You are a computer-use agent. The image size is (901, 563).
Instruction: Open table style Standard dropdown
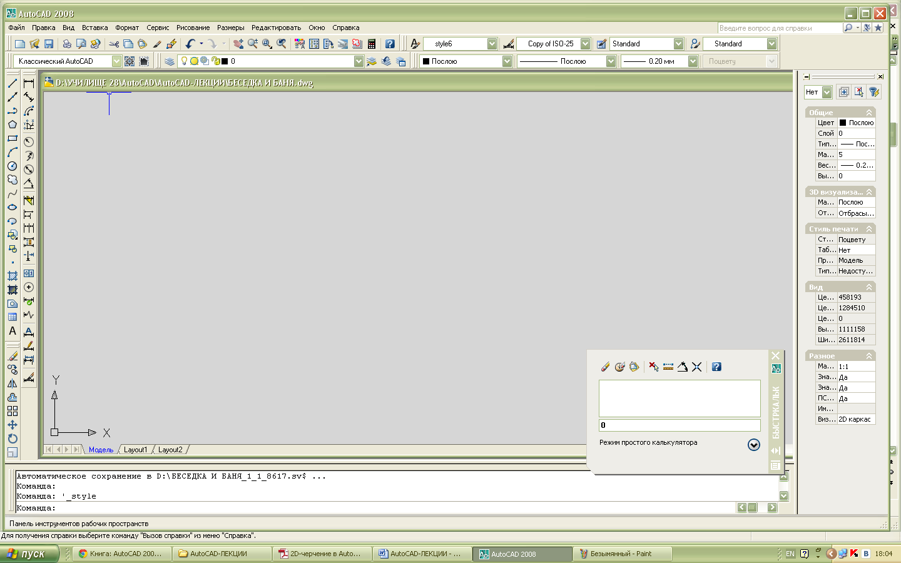tap(678, 44)
